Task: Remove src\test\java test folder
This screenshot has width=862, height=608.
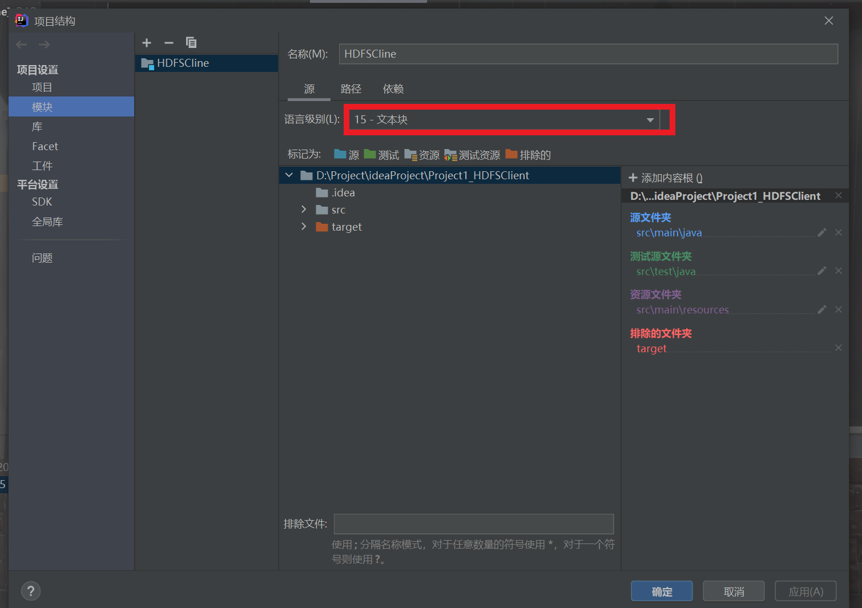Action: click(x=839, y=271)
